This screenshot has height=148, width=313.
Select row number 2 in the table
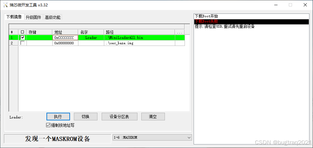(14, 43)
